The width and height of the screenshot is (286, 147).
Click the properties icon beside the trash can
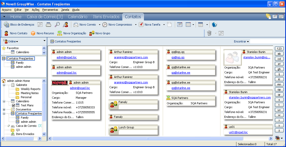pos(221,33)
